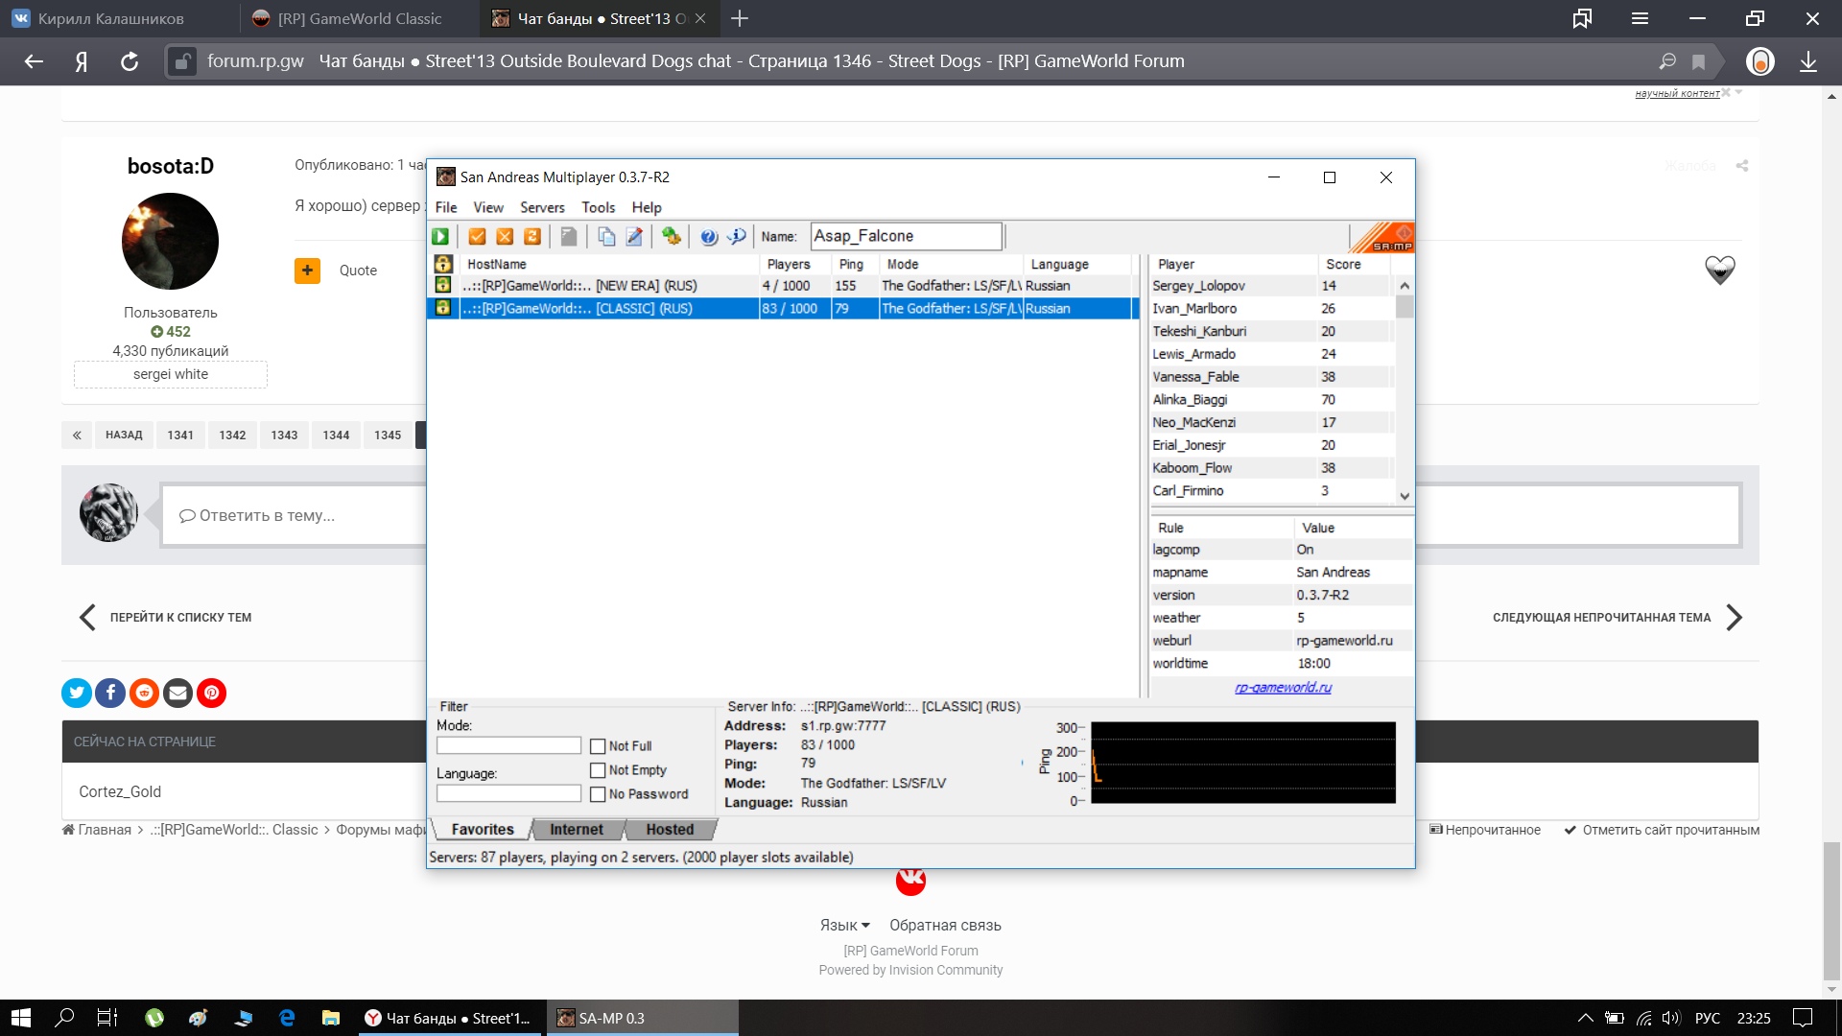This screenshot has height=1036, width=1842.
Task: Open Windows Start menu
Action: pos(21,1018)
